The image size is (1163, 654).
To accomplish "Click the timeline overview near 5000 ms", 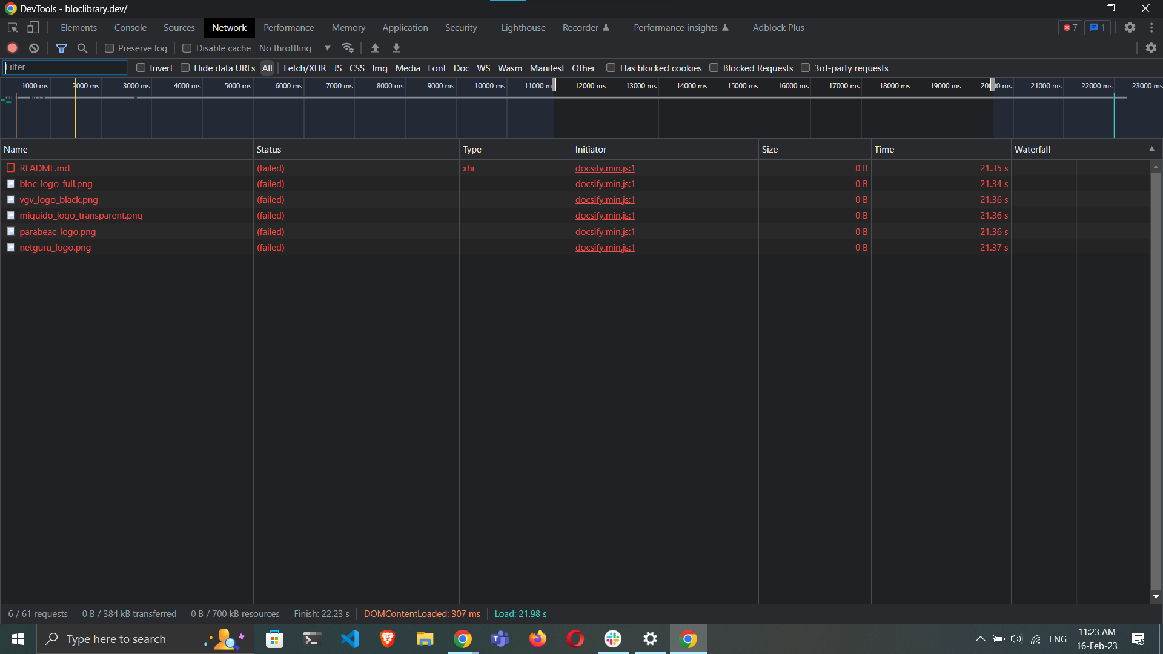I will coord(236,115).
